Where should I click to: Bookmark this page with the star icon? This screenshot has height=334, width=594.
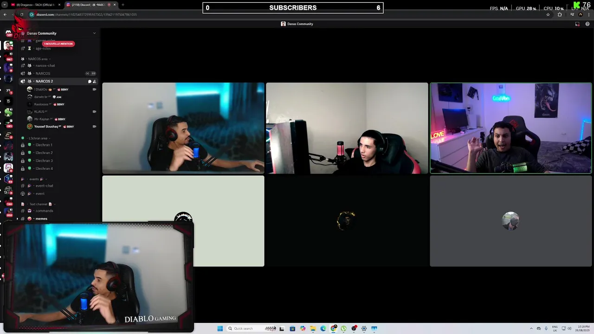click(548, 14)
